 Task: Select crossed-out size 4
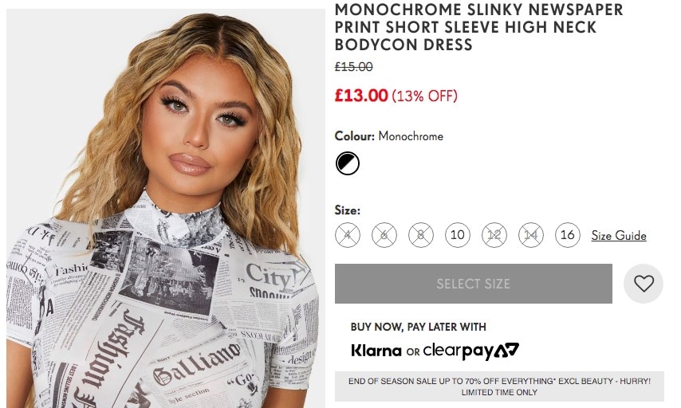[348, 235]
